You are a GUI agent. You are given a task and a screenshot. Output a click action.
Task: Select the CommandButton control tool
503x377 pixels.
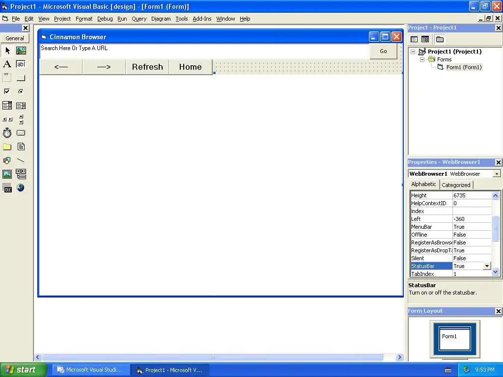(21, 78)
